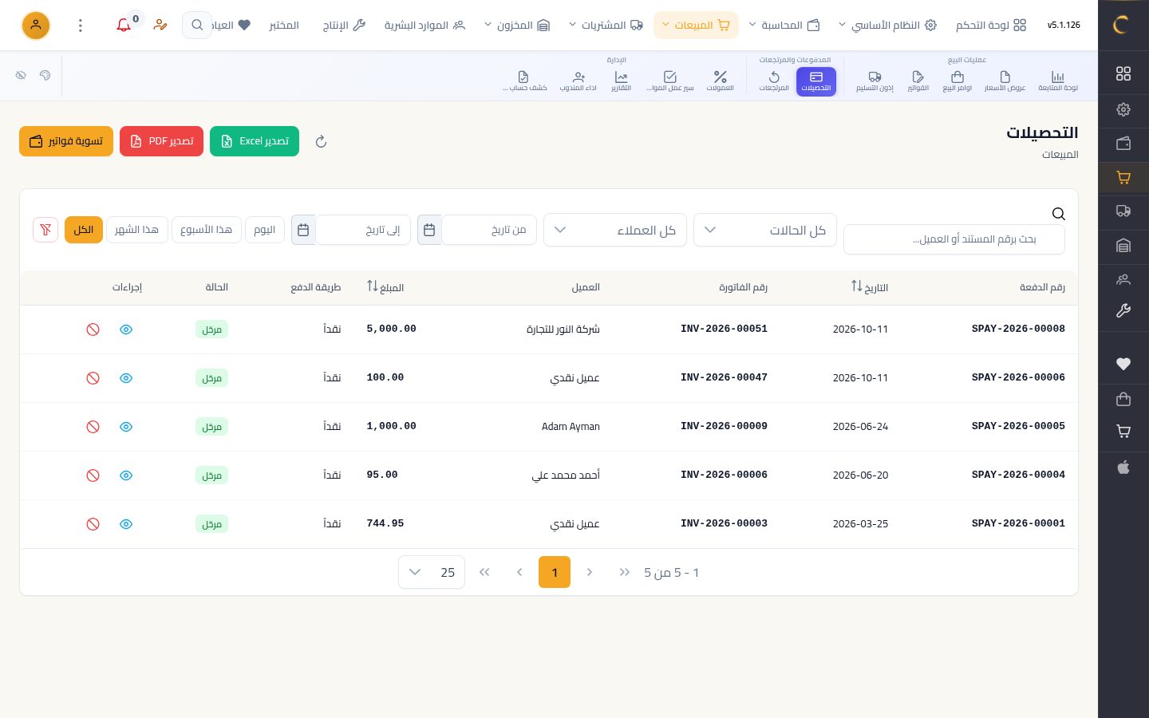Open the كل الحالات status dropdown
The width and height of the screenshot is (1149, 718).
tap(765, 230)
